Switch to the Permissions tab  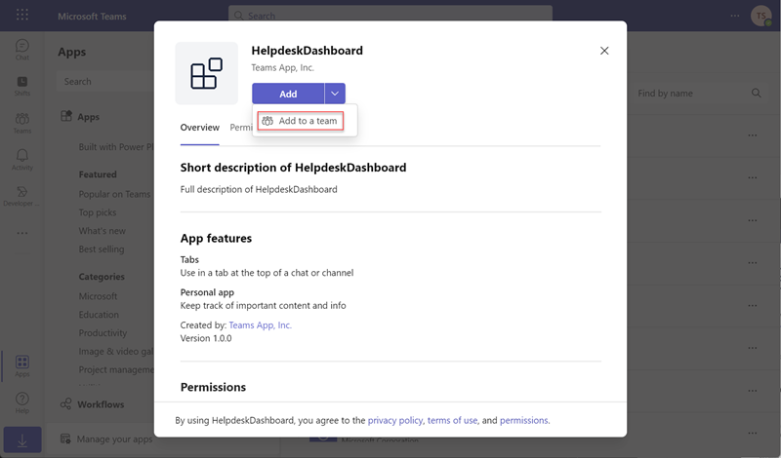(241, 128)
